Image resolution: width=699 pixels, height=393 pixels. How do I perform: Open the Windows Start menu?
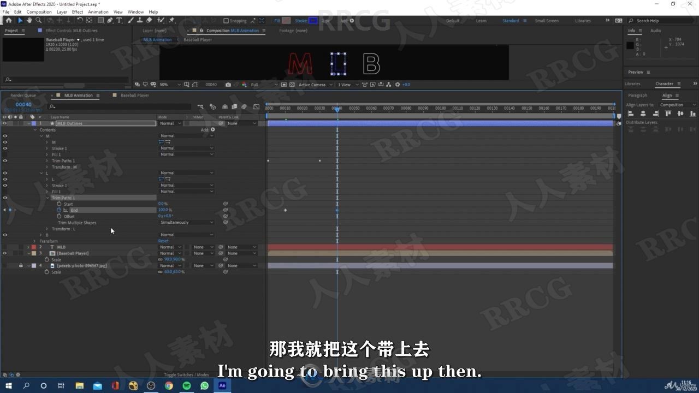[x=8, y=385]
